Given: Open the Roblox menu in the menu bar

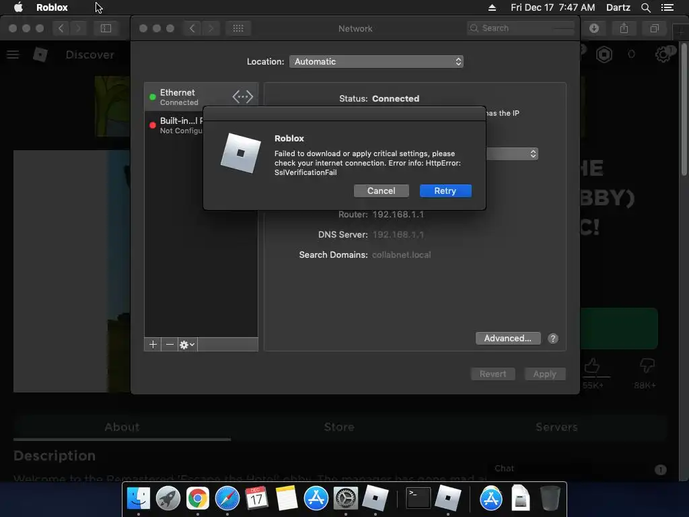Looking at the screenshot, I should [x=52, y=7].
